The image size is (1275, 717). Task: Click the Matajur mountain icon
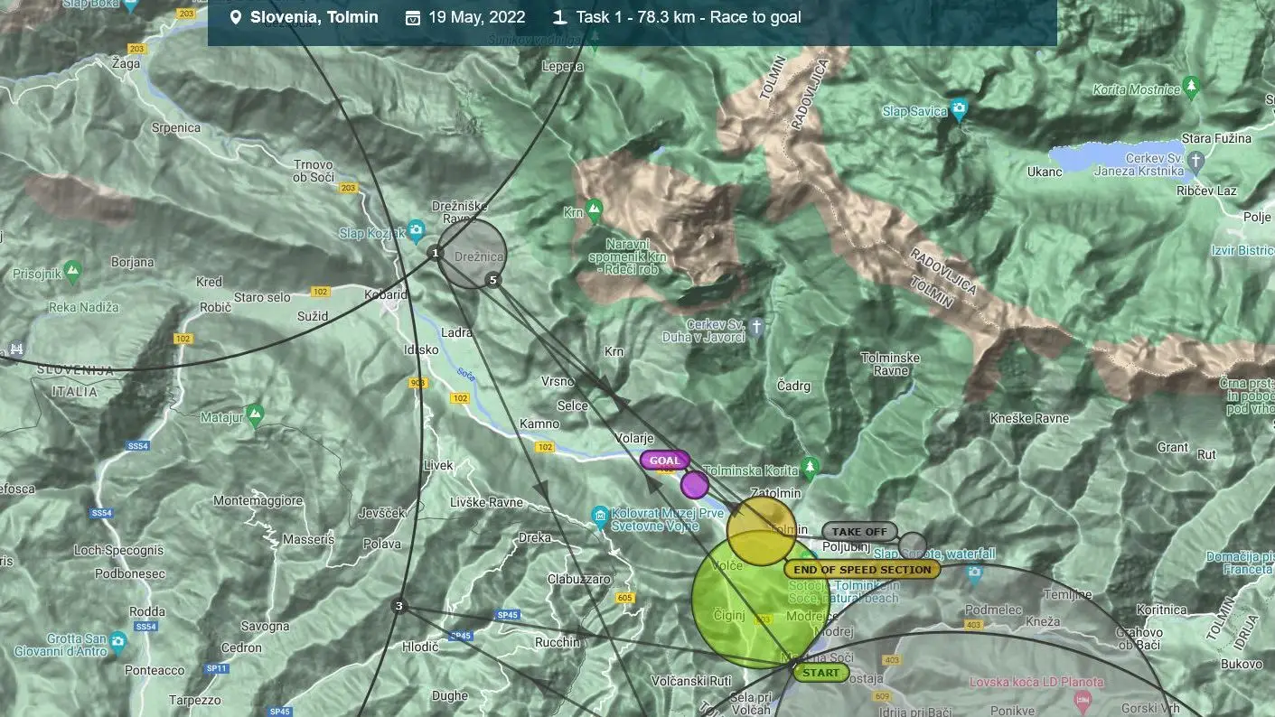(255, 414)
